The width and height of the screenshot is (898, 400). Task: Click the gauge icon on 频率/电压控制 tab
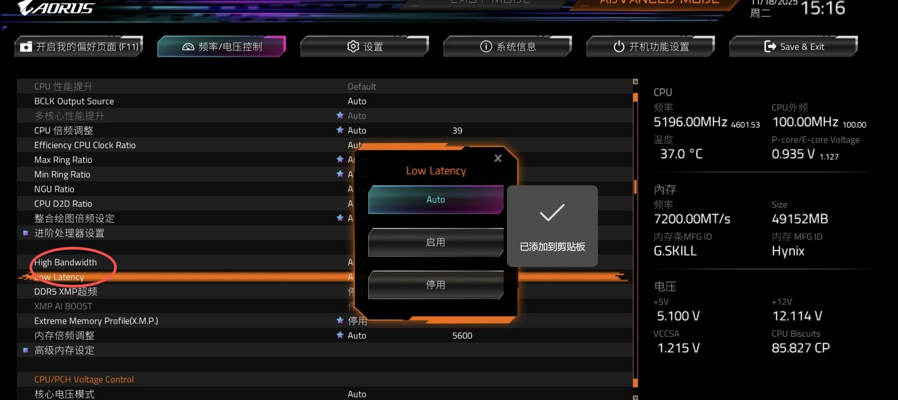(x=188, y=47)
